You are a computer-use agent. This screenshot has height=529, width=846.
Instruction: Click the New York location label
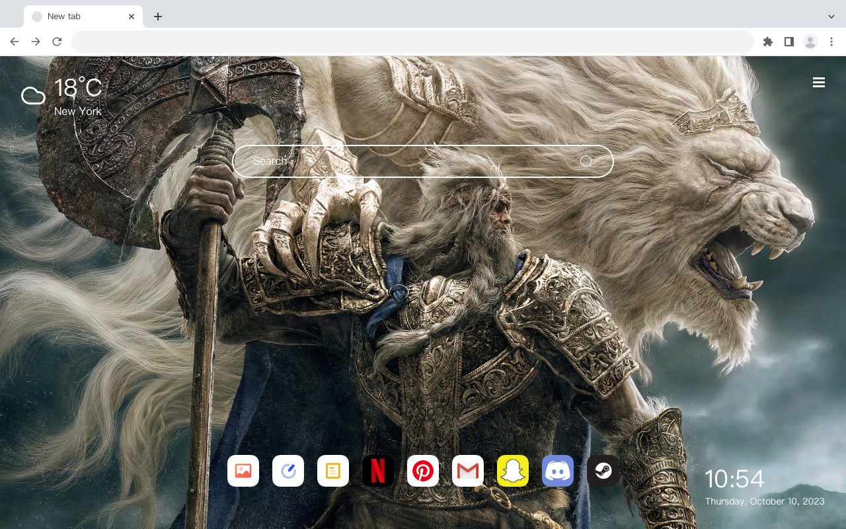point(78,111)
